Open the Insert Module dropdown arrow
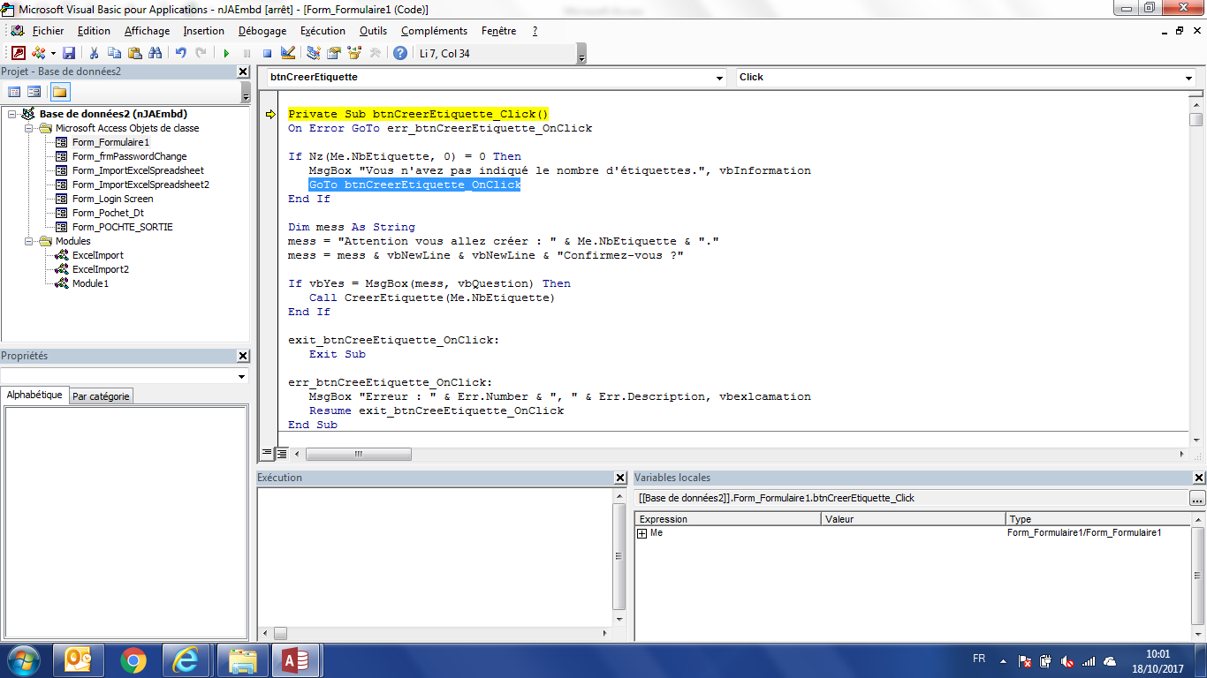This screenshot has width=1207, height=678. click(52, 53)
